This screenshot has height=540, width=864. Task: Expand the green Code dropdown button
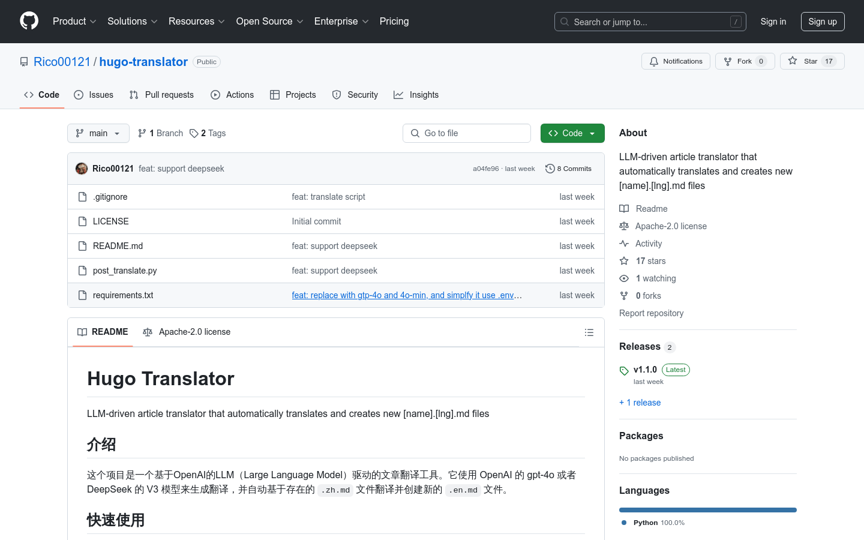tap(572, 133)
